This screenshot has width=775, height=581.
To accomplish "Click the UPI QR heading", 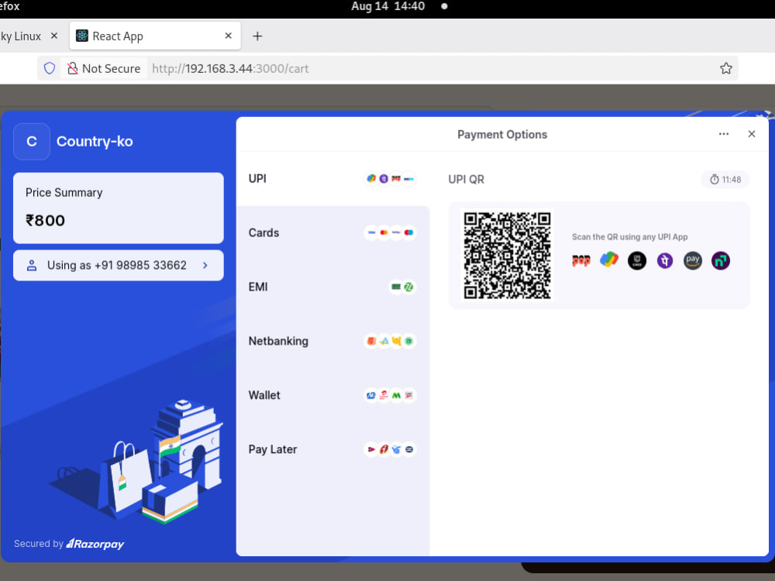I will point(466,180).
